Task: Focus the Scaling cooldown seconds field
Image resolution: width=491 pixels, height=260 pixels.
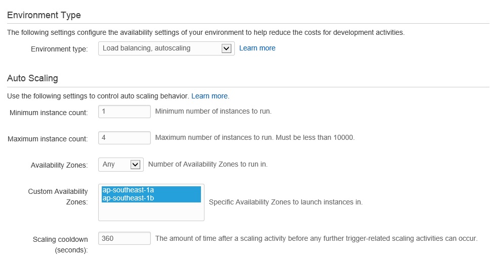Action: tap(125, 238)
